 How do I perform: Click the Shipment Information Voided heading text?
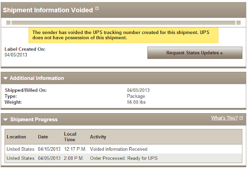pyautogui.click(x=48, y=10)
